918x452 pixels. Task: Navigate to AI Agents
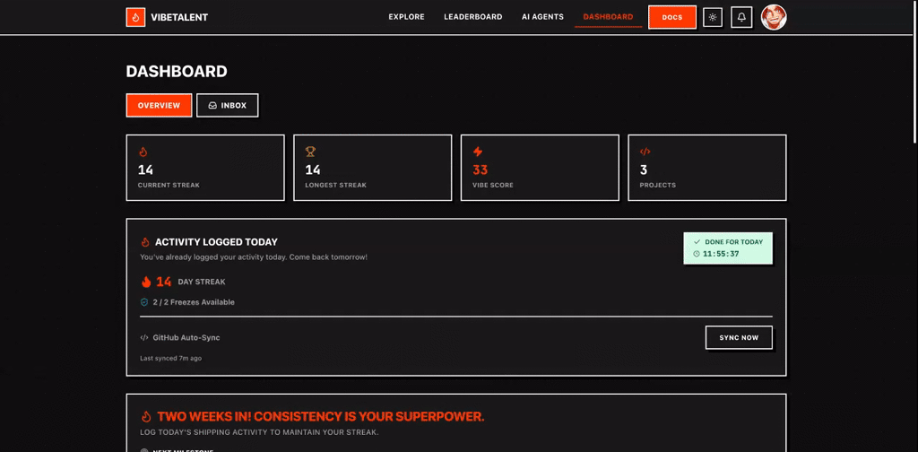(542, 17)
